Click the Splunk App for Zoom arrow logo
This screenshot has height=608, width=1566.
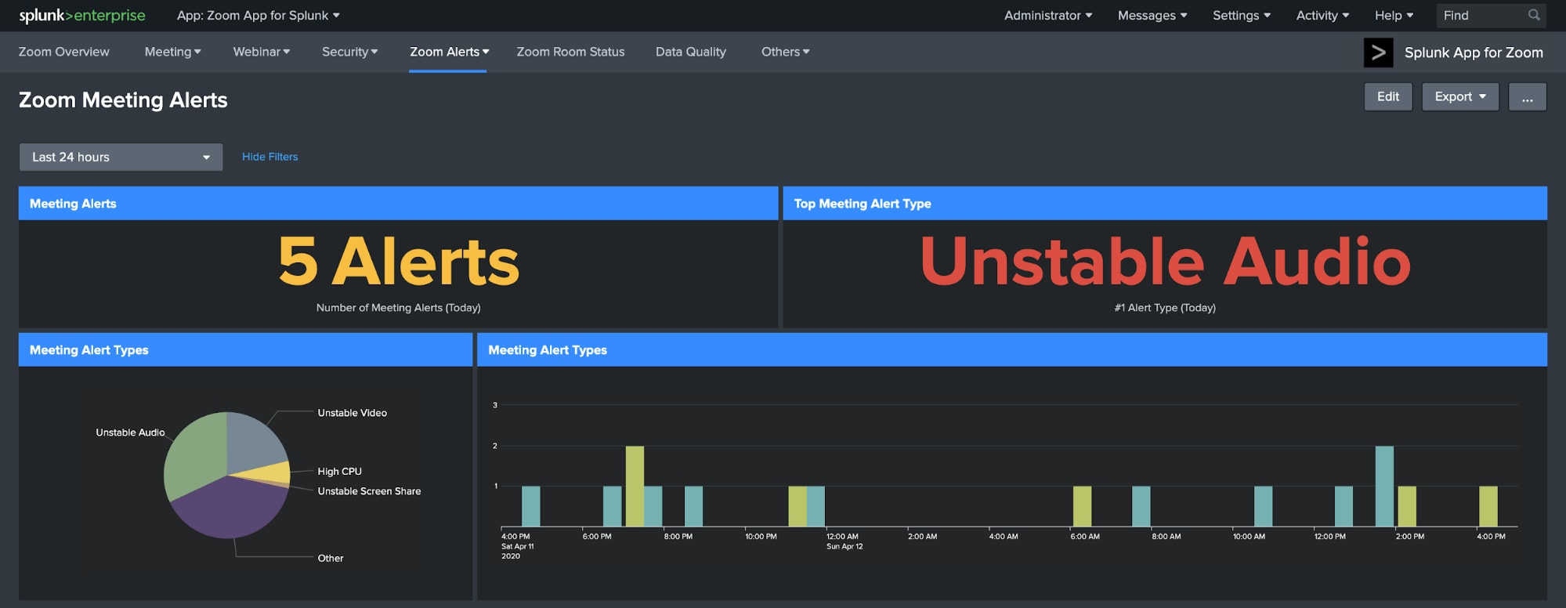[1378, 52]
